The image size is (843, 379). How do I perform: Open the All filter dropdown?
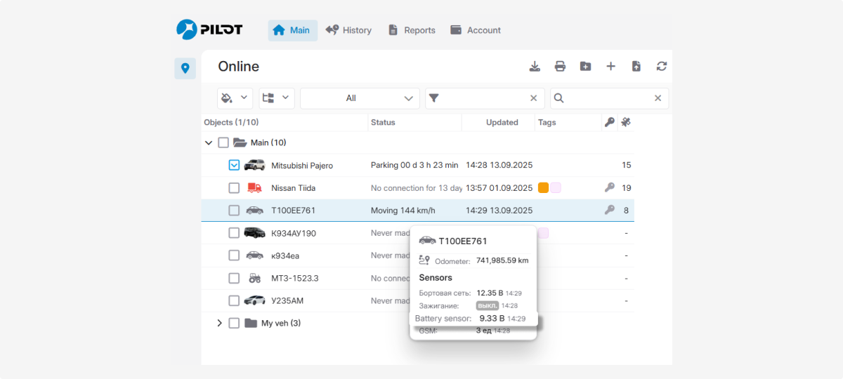coord(360,98)
